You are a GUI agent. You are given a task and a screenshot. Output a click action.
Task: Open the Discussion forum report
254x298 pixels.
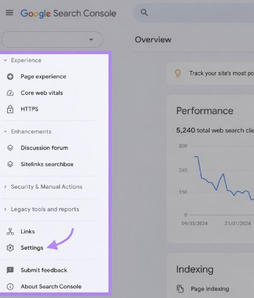pos(44,148)
